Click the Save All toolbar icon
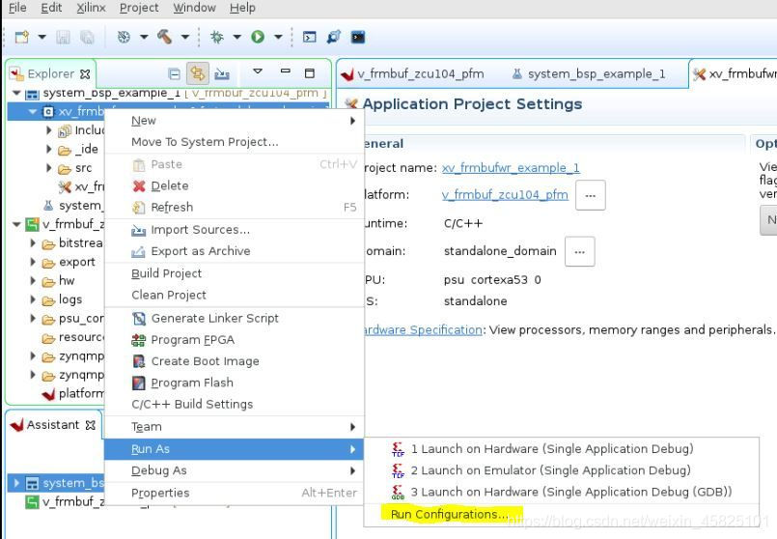777x539 pixels. (x=87, y=38)
